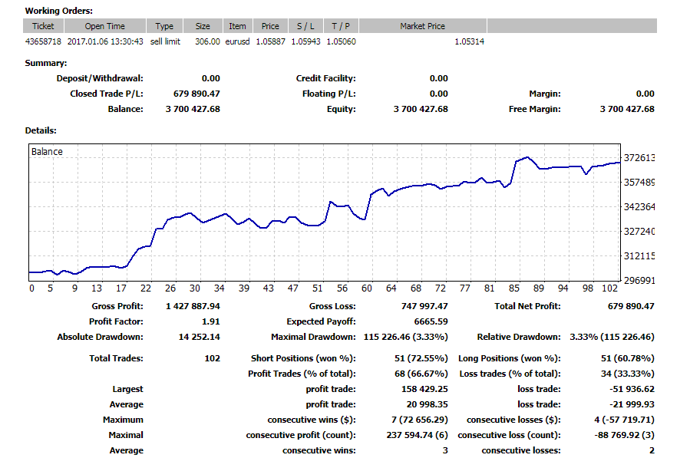Click the Size column header
Image resolution: width=690 pixels, height=458 pixels.
203,26
